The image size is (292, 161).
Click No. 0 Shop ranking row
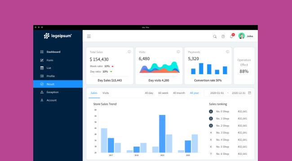[228, 111]
